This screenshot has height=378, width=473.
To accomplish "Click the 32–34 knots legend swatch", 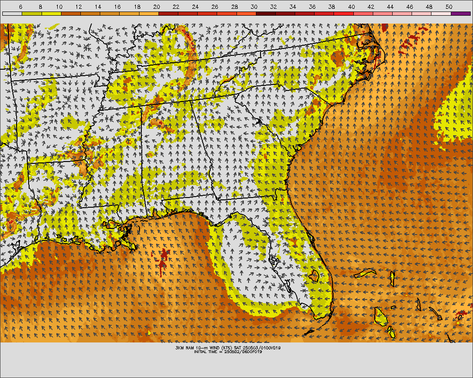I will tap(285, 13).
